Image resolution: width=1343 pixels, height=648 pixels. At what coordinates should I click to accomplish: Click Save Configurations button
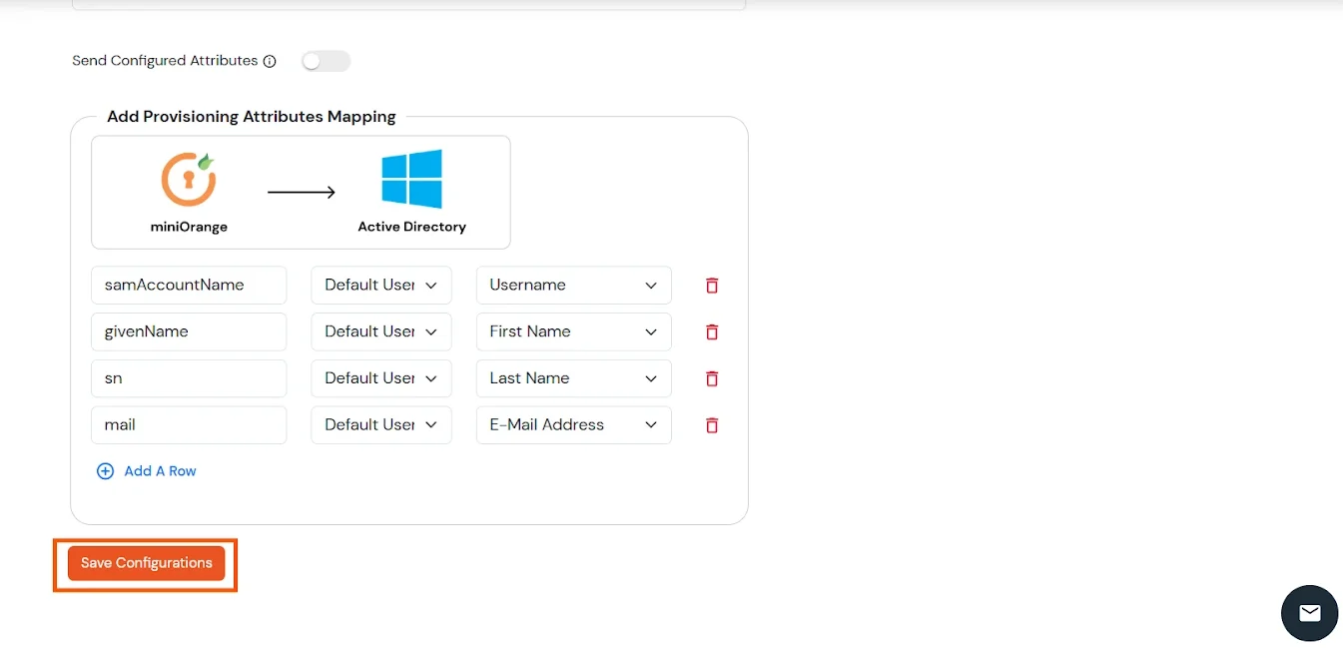(147, 563)
